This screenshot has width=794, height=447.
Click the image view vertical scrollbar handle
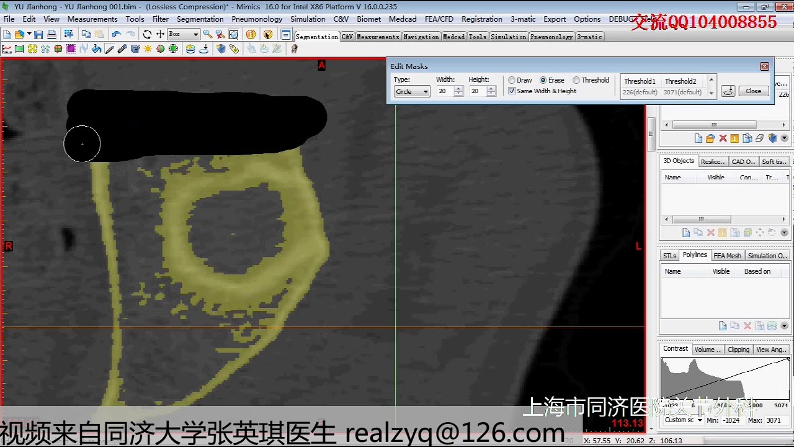651,133
